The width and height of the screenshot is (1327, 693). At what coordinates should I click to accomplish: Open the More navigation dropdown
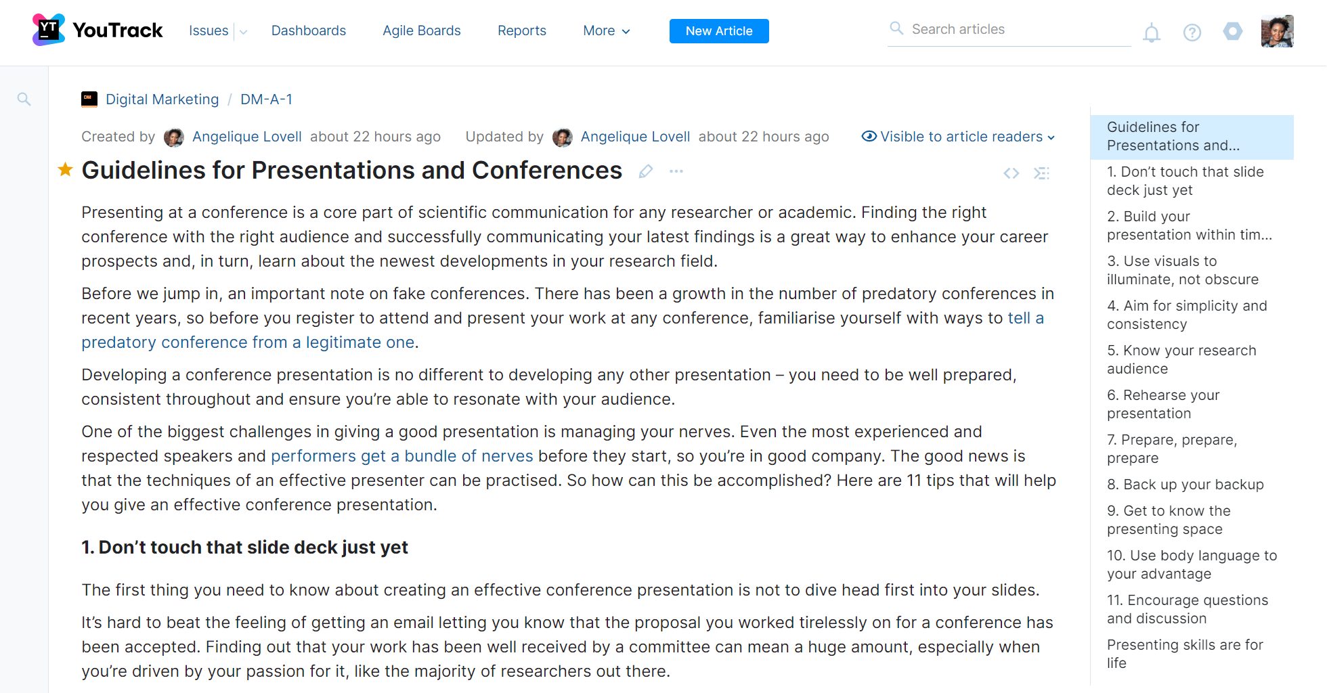[x=605, y=30]
